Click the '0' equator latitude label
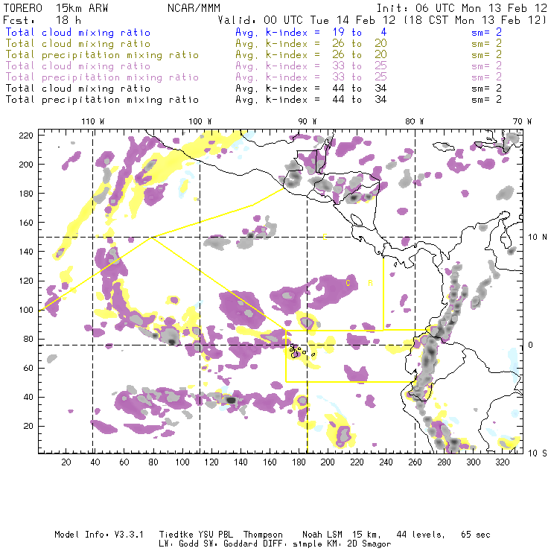 pos(531,345)
